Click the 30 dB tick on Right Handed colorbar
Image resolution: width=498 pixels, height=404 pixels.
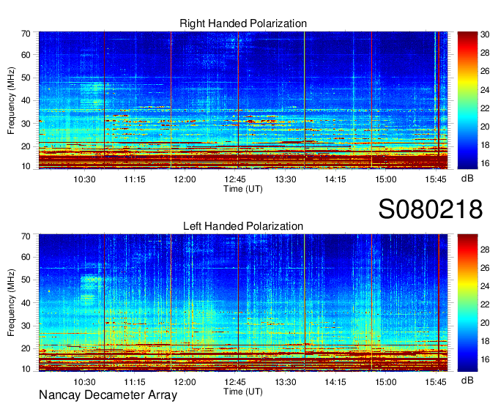[485, 34]
